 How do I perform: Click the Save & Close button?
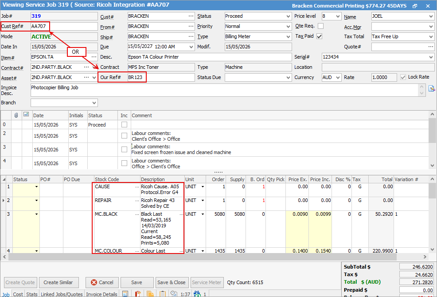point(172,282)
